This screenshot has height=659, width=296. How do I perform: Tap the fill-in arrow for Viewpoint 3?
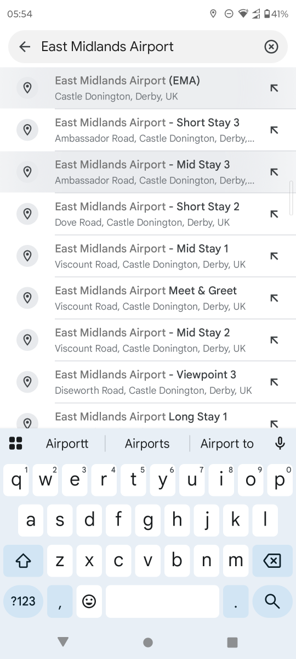(274, 382)
